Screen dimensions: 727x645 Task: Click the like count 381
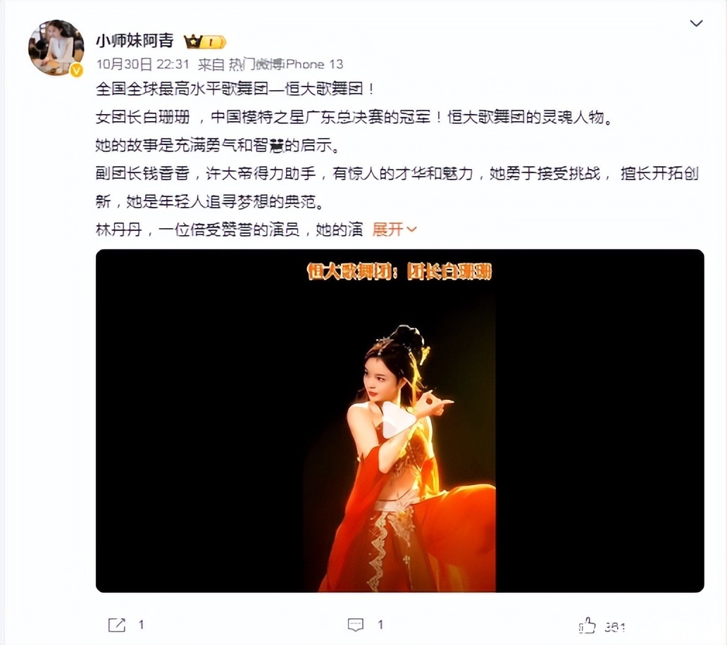click(615, 627)
